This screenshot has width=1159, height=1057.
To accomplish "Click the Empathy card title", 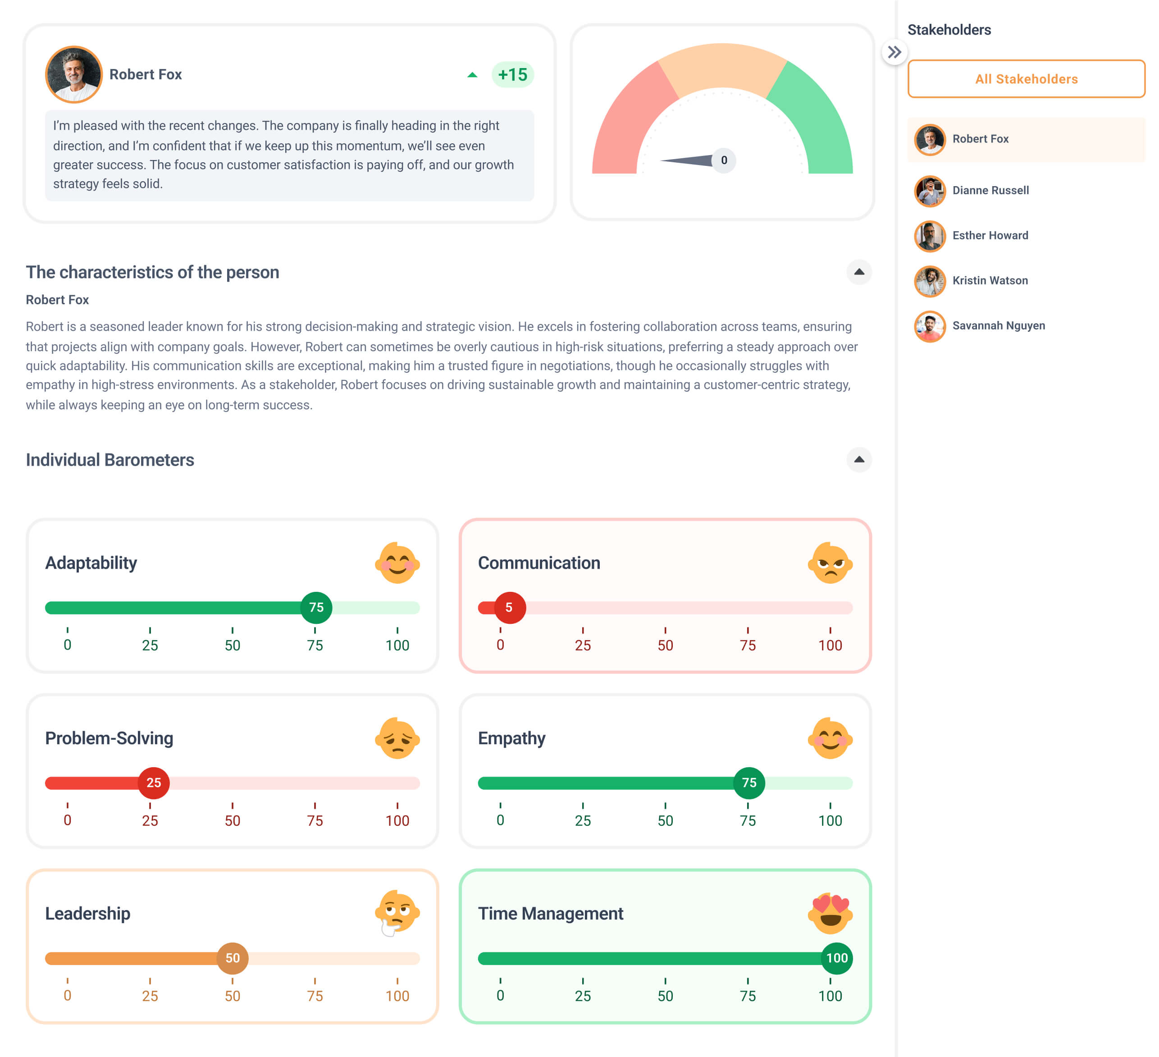I will (x=511, y=738).
